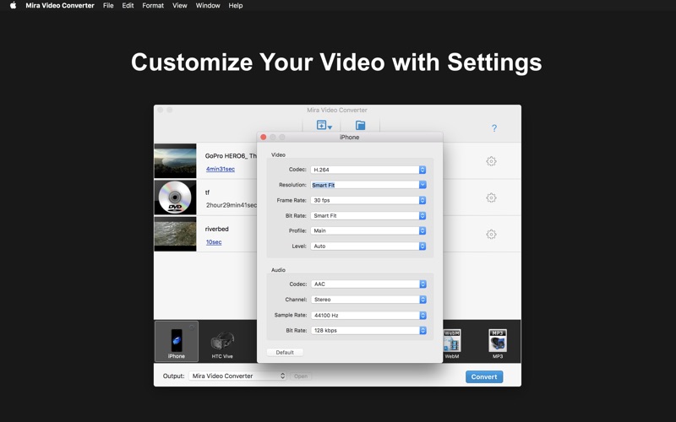
Task: Close the iPhone settings dialog with red button
Action: tap(264, 137)
